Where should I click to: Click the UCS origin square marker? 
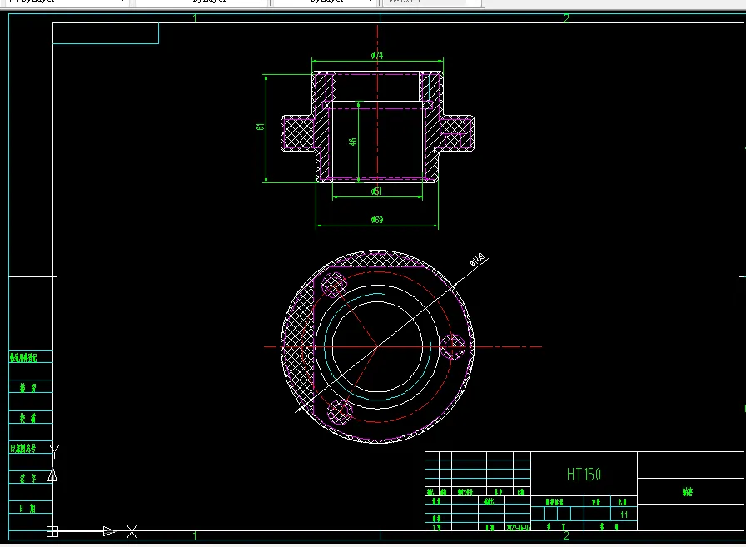pos(52,531)
